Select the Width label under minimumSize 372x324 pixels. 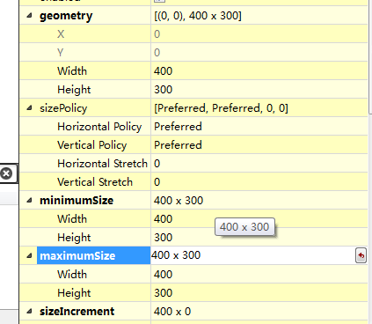click(72, 219)
